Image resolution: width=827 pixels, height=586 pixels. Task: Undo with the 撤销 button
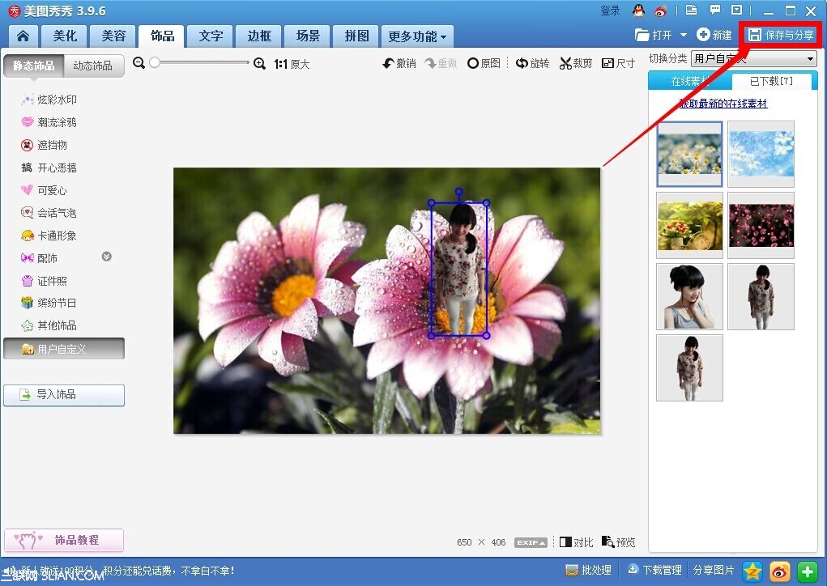point(399,63)
